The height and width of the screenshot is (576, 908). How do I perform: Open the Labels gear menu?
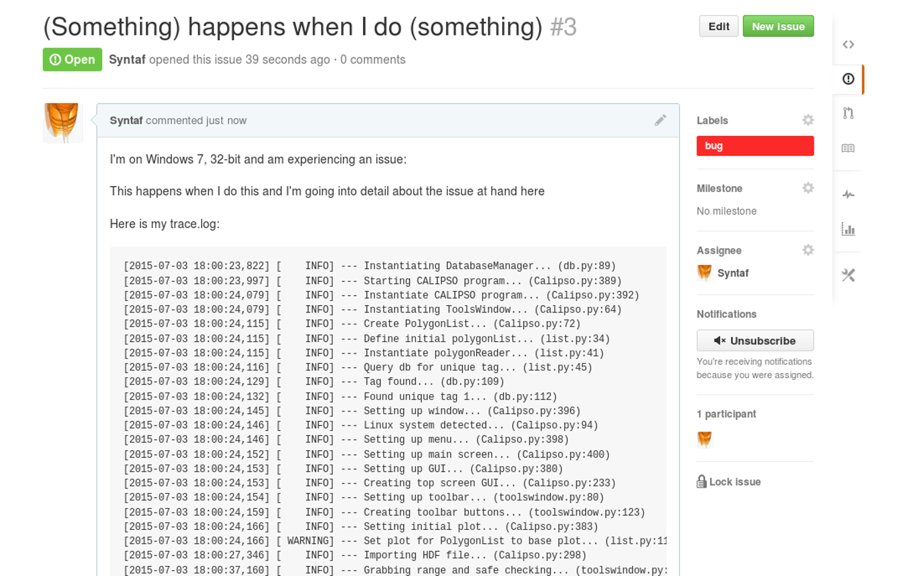click(808, 120)
